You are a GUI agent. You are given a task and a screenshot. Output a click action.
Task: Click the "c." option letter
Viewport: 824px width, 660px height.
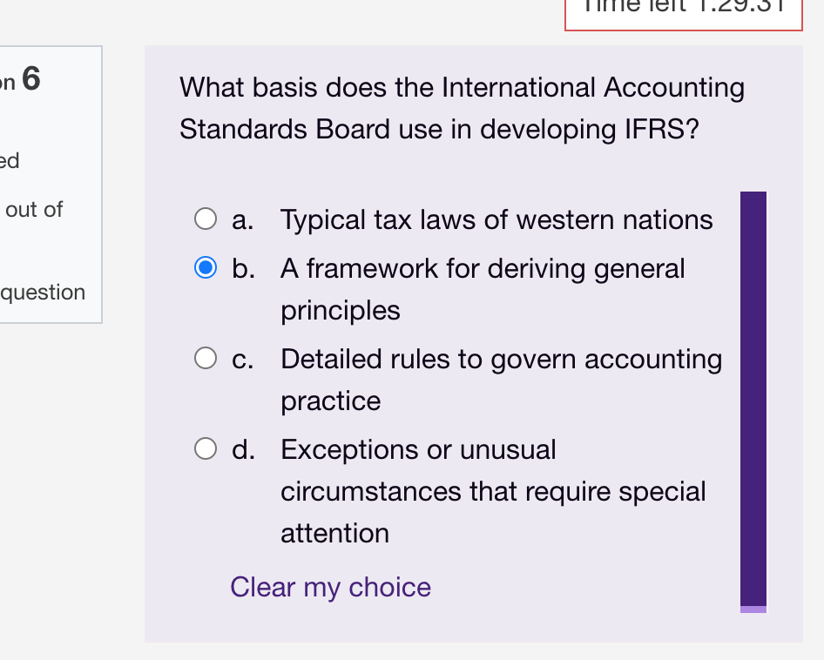[243, 359]
